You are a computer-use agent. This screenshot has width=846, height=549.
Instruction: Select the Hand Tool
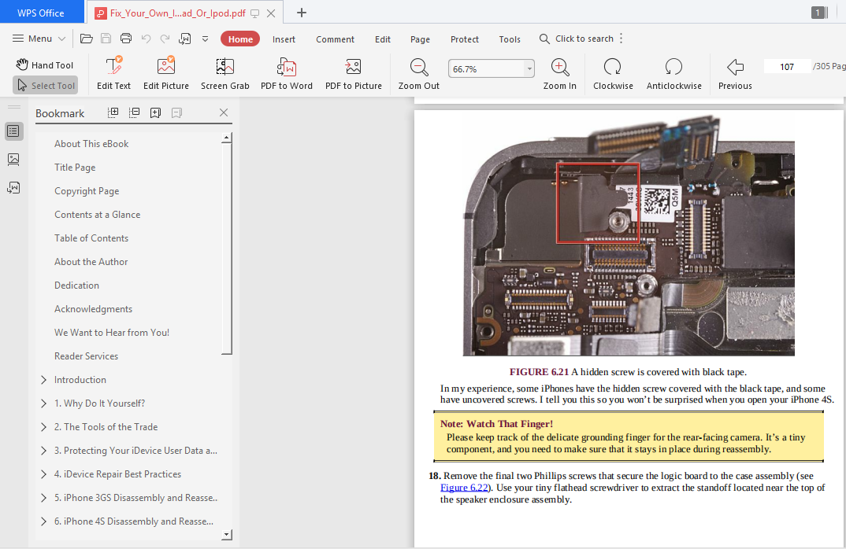point(44,64)
